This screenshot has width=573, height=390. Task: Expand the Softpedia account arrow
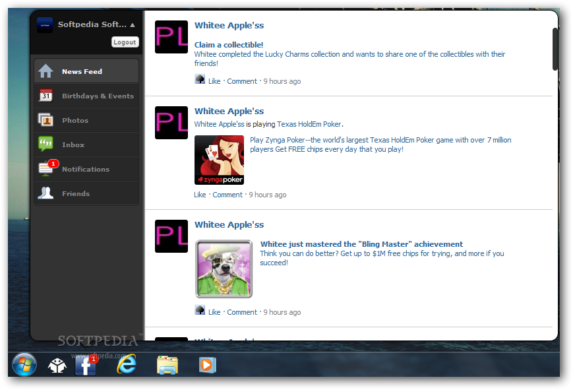(x=133, y=25)
